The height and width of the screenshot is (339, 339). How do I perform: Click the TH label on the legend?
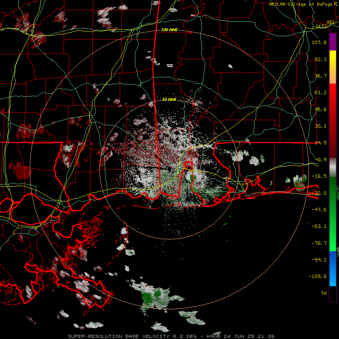pyautogui.click(x=324, y=293)
